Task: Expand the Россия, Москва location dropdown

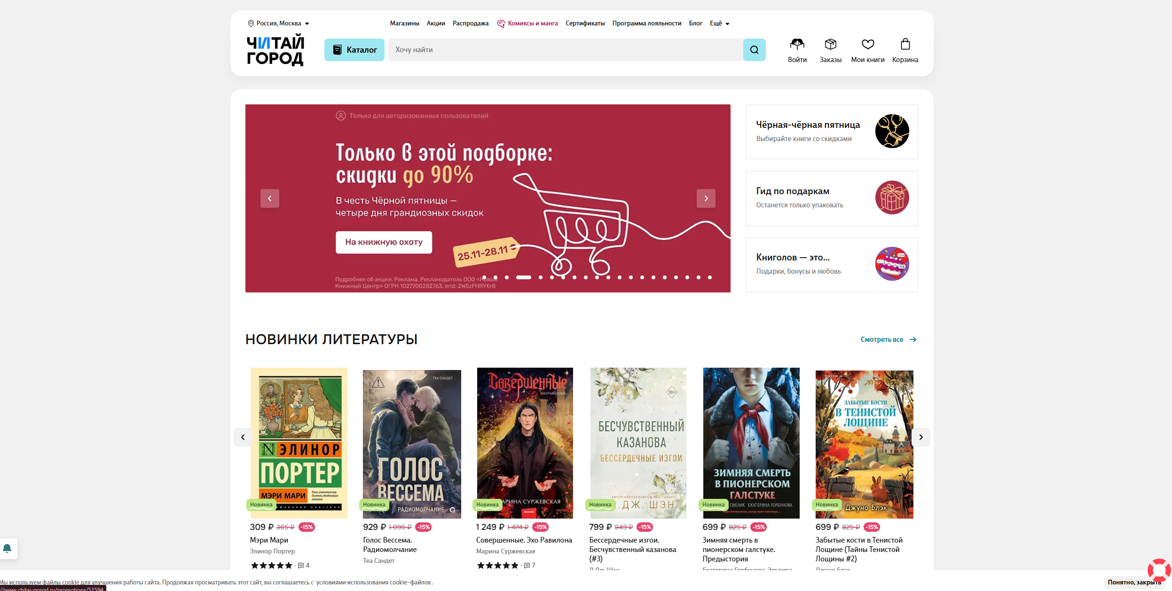Action: coord(278,24)
